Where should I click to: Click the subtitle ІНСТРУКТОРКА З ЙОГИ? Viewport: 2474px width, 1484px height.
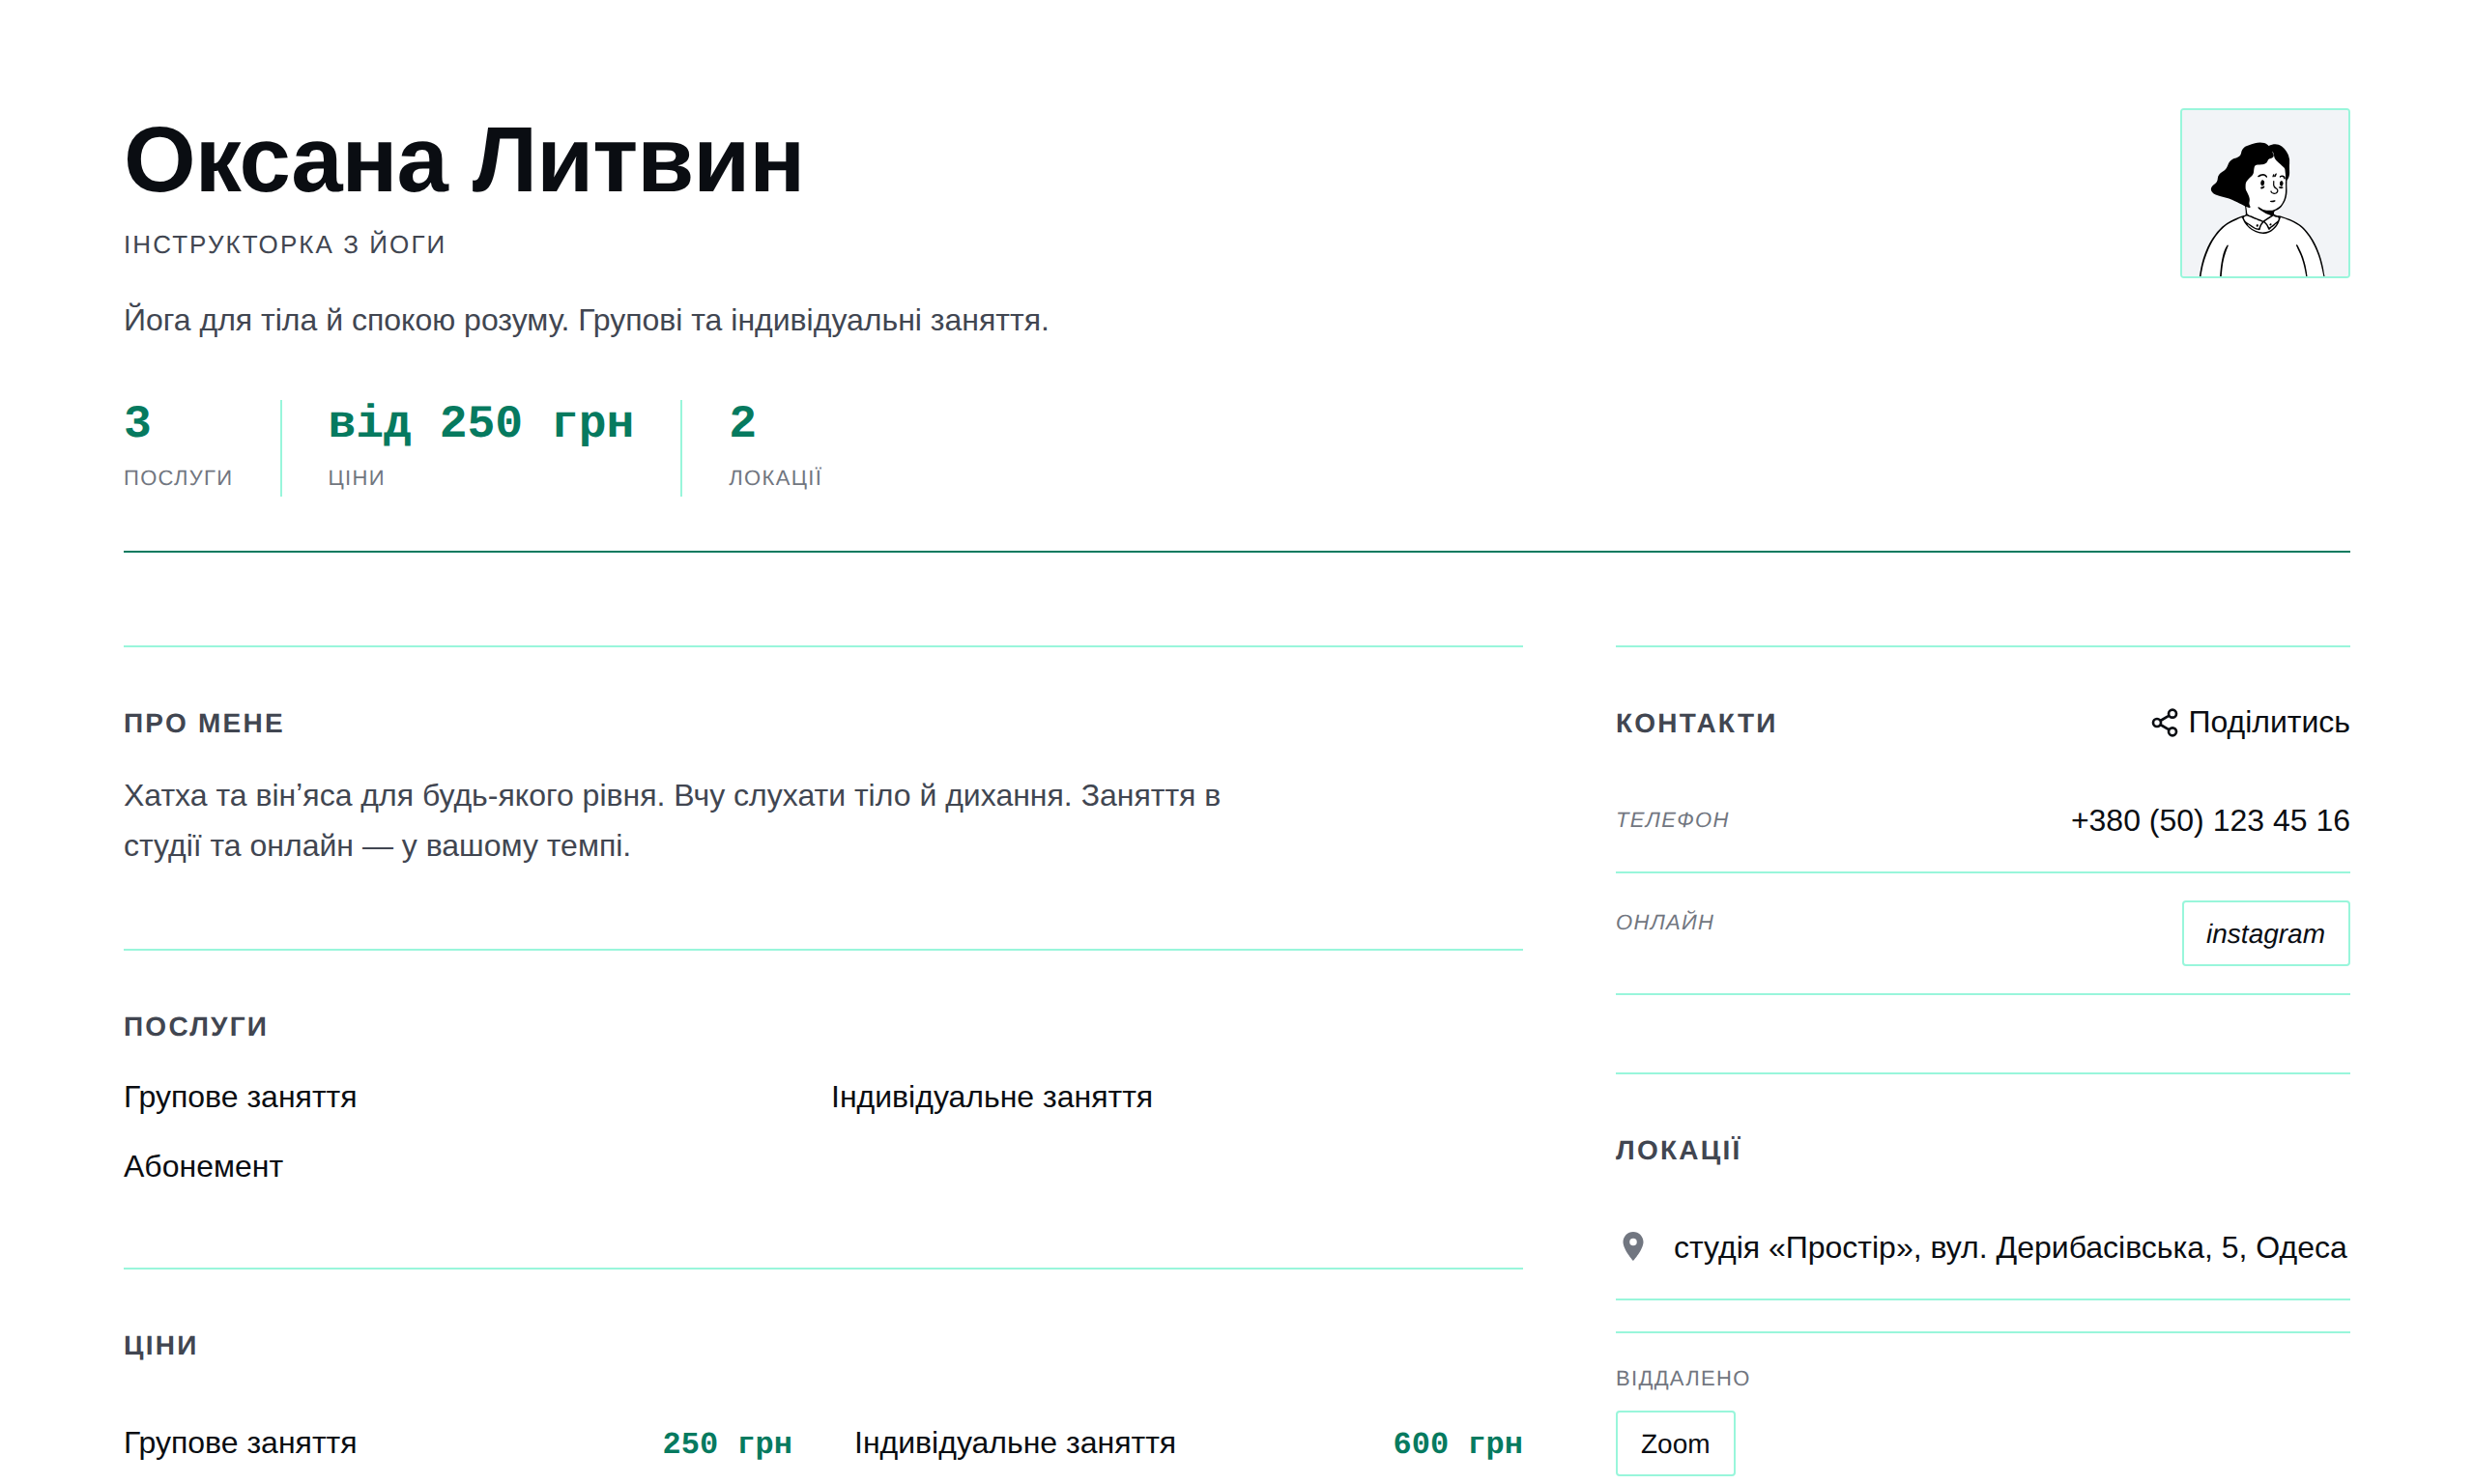(284, 244)
